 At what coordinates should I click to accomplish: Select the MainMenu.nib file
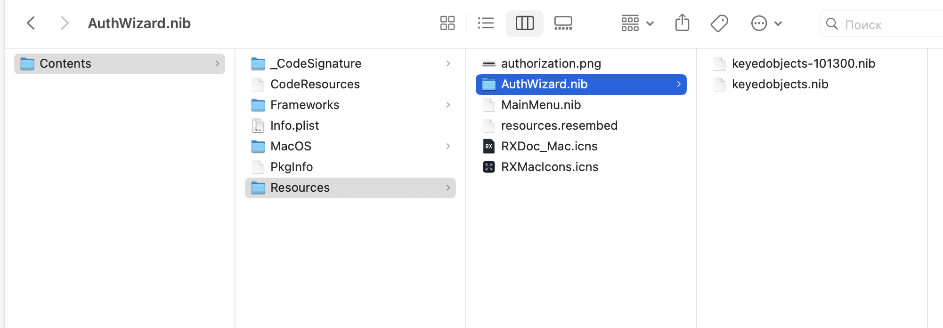[x=541, y=105]
